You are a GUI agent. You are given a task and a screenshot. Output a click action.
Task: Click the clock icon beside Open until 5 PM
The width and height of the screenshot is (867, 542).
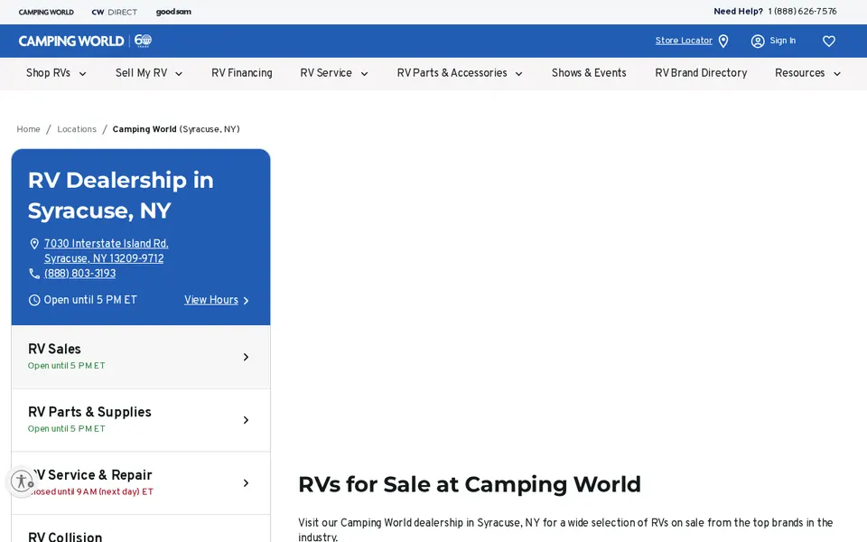(x=34, y=300)
